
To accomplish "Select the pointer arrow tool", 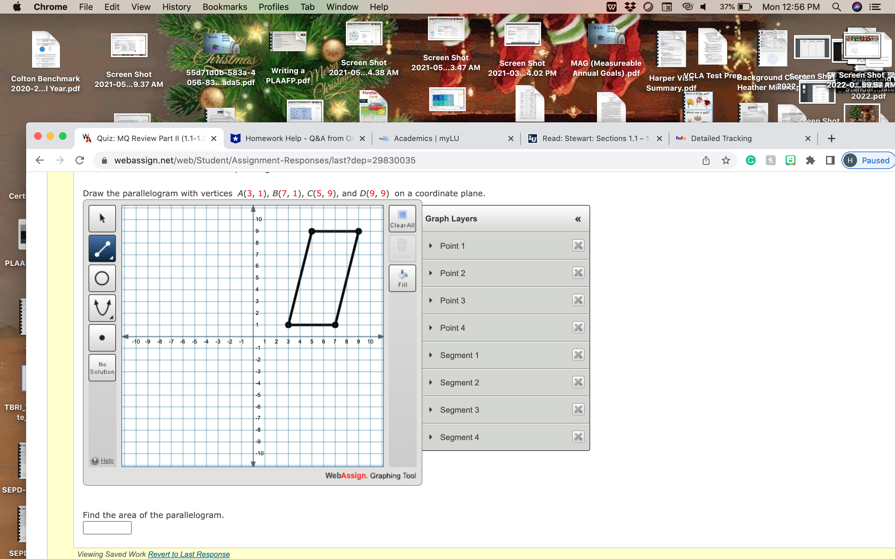I will coord(102,219).
